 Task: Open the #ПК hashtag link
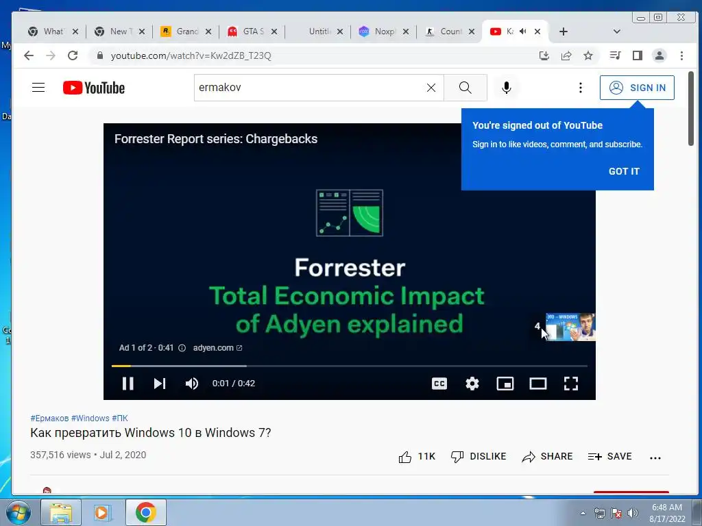120,418
